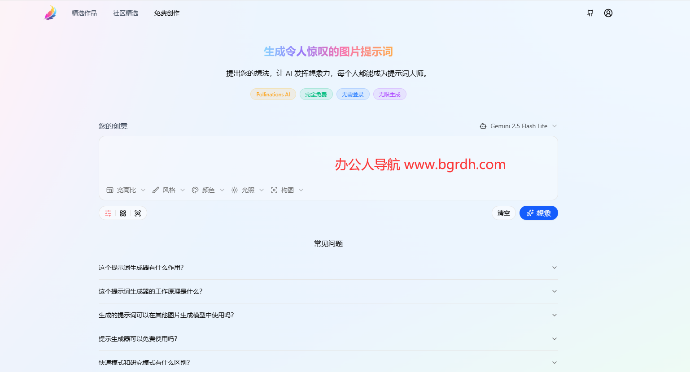The width and height of the screenshot is (690, 372).
Task: Open the GitHub icon in the header
Action: (590, 13)
